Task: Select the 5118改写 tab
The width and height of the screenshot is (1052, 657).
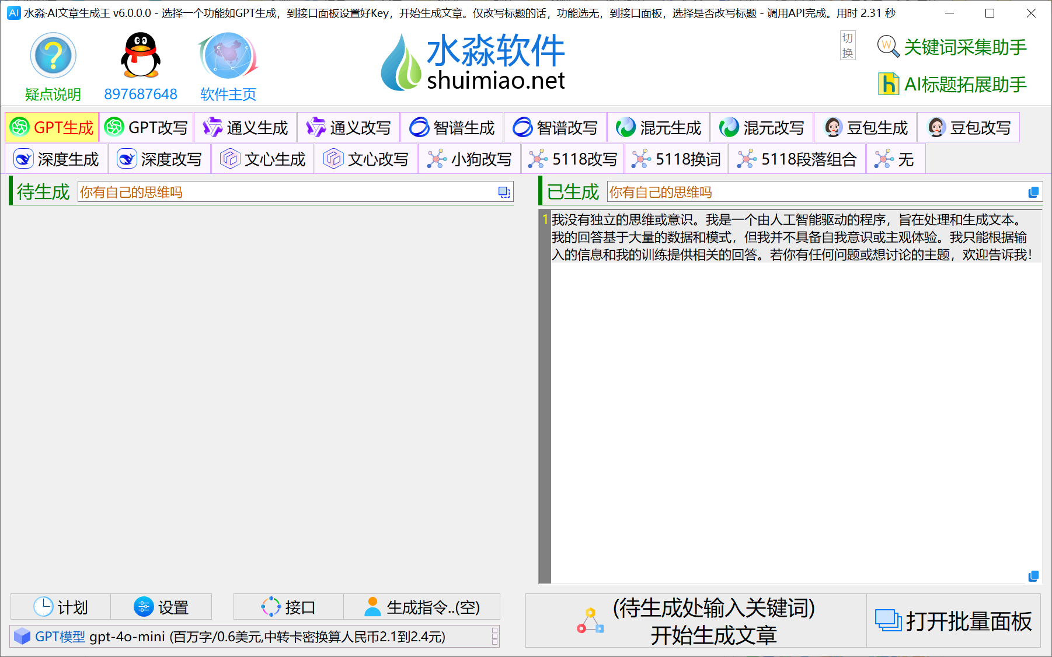Action: [x=573, y=159]
